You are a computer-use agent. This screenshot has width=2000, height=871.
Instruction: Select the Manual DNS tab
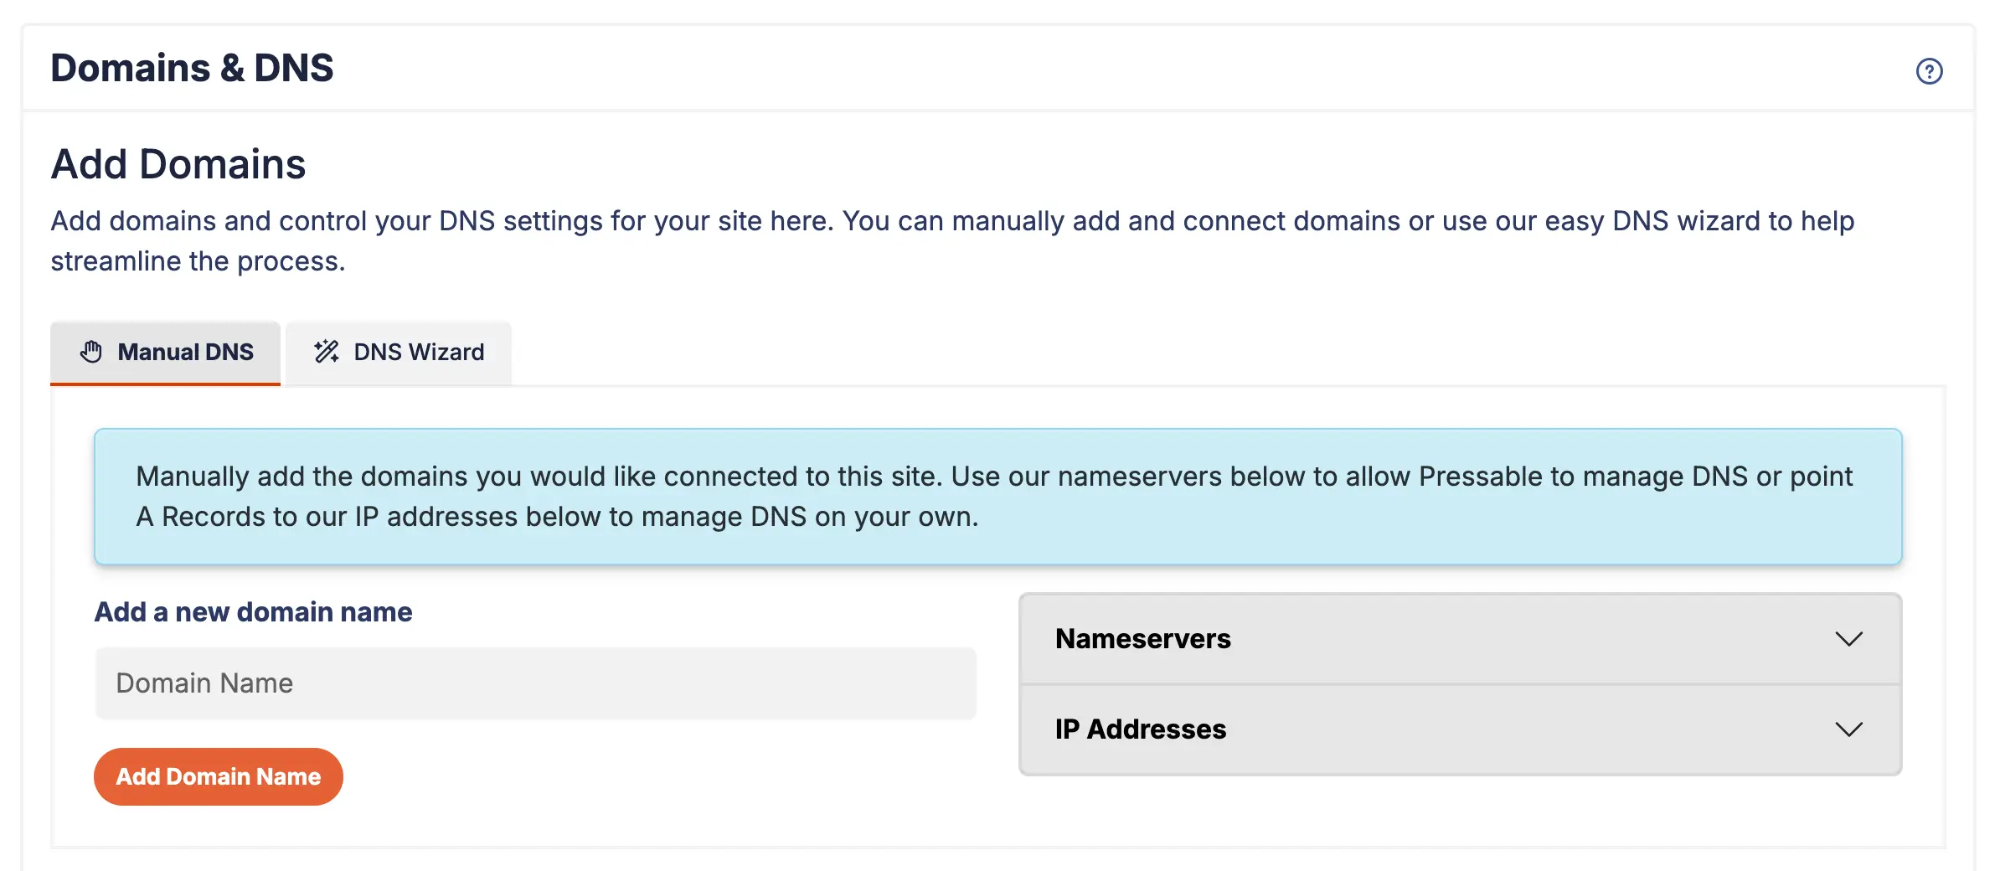165,352
